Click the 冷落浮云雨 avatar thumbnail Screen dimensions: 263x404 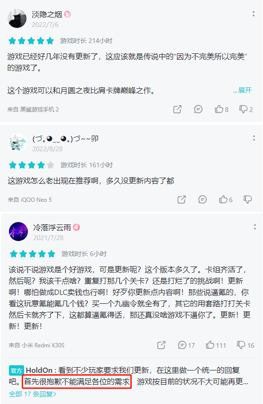point(18,232)
